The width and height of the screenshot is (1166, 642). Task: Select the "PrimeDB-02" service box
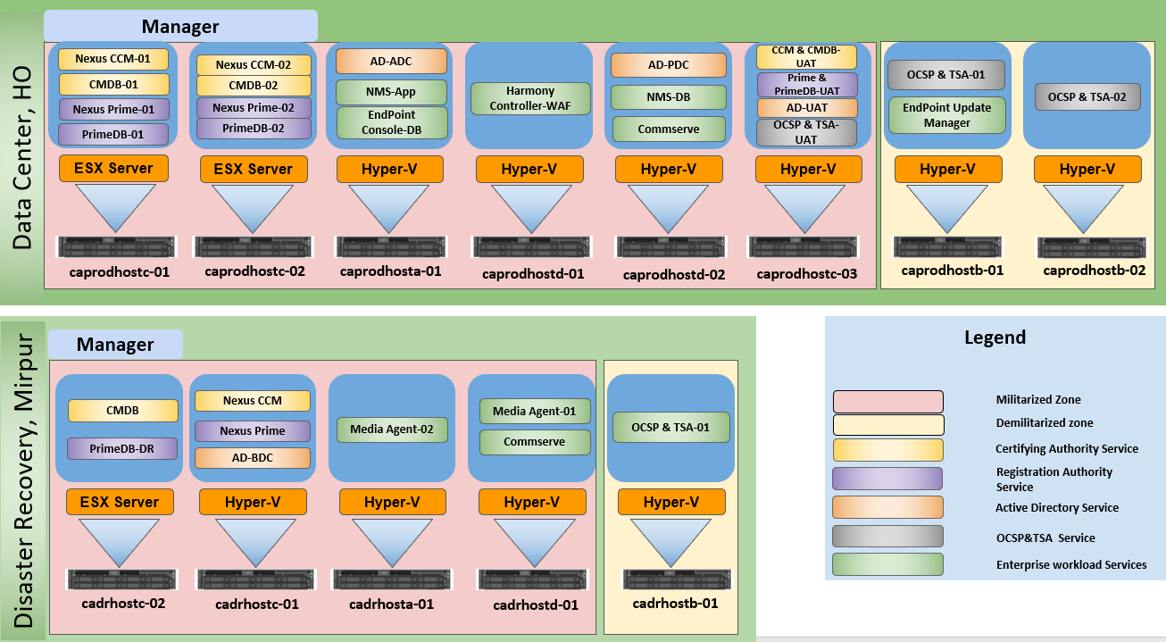coord(254,129)
